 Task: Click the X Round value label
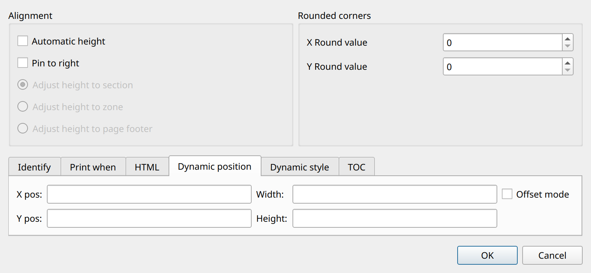coord(337,43)
